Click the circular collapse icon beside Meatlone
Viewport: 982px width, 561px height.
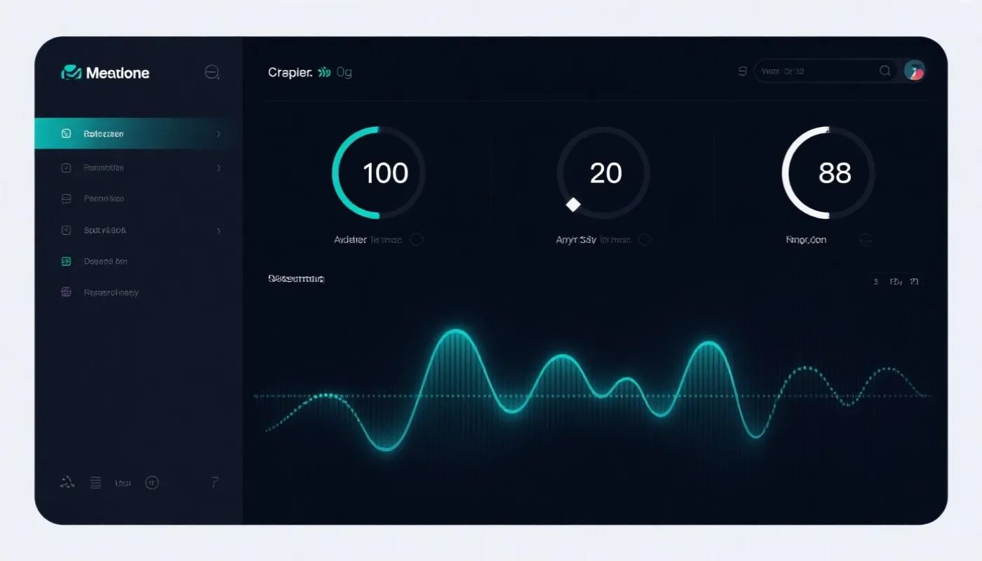pyautogui.click(x=212, y=72)
